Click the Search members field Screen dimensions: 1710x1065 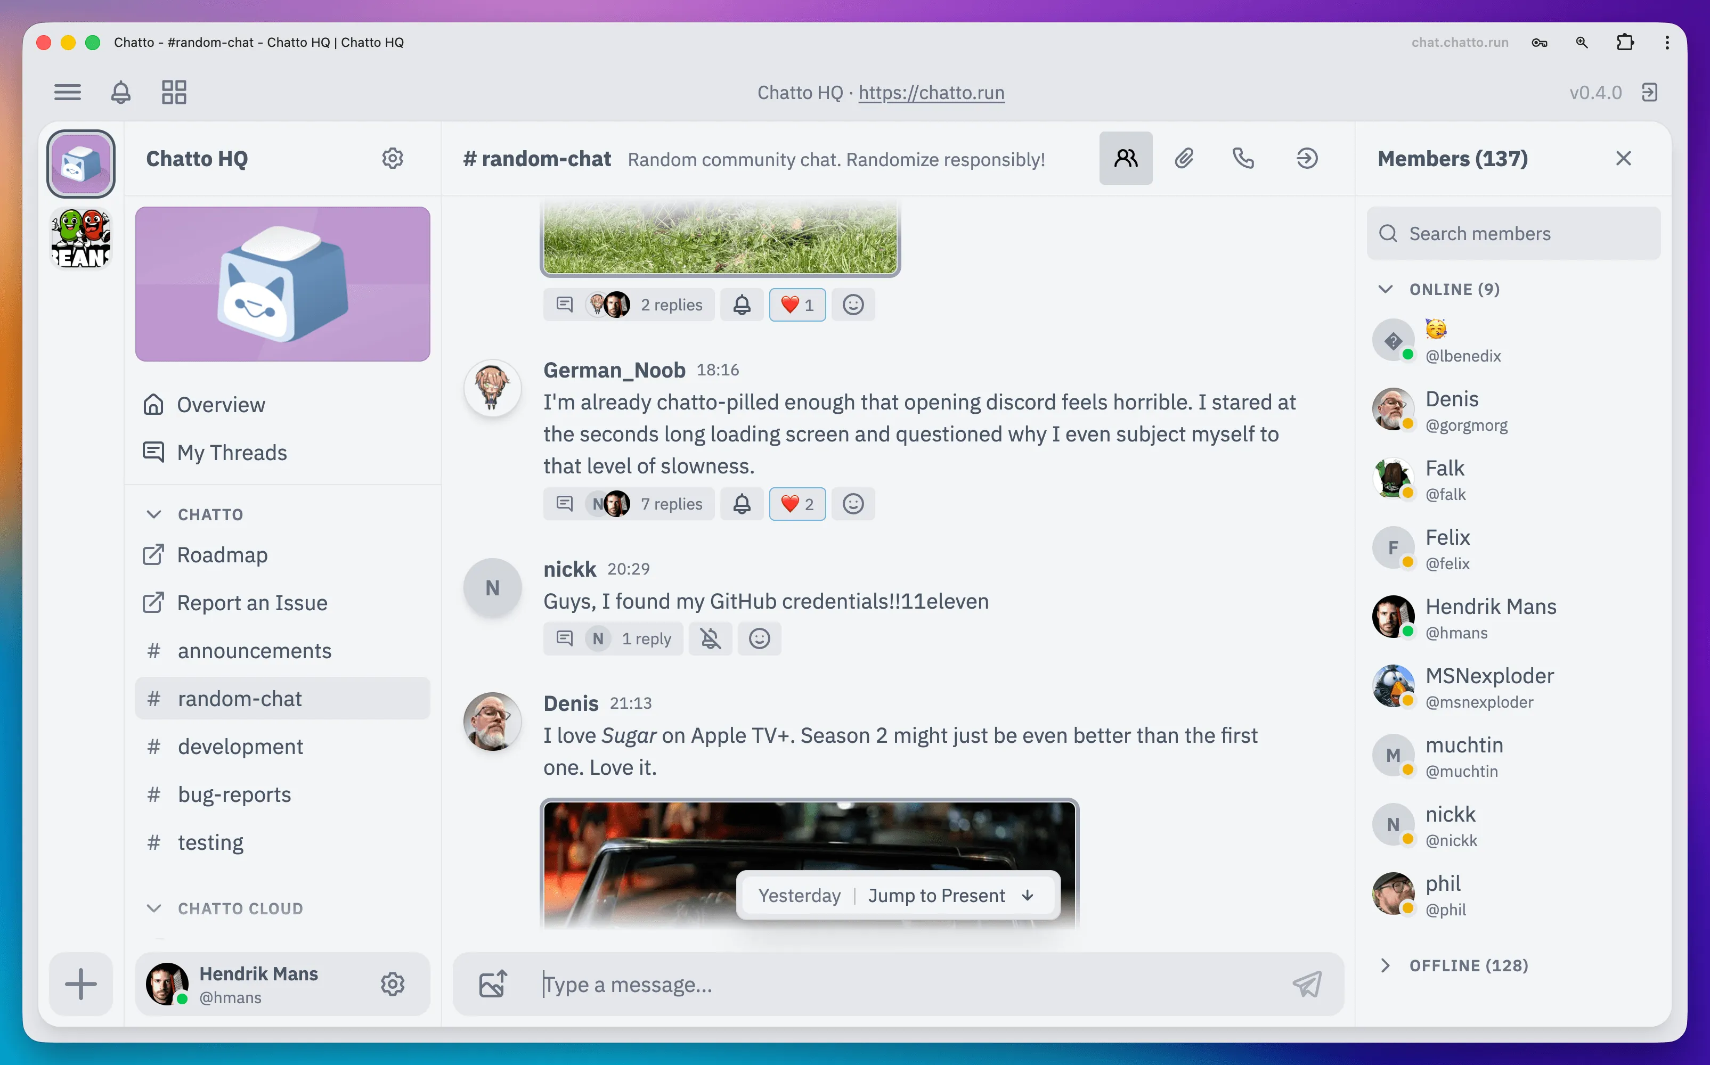(1513, 234)
